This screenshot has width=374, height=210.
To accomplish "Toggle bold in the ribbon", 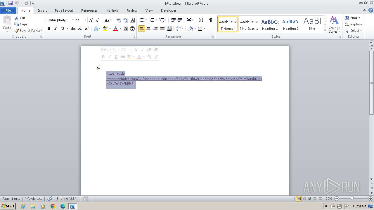I will click(x=49, y=29).
